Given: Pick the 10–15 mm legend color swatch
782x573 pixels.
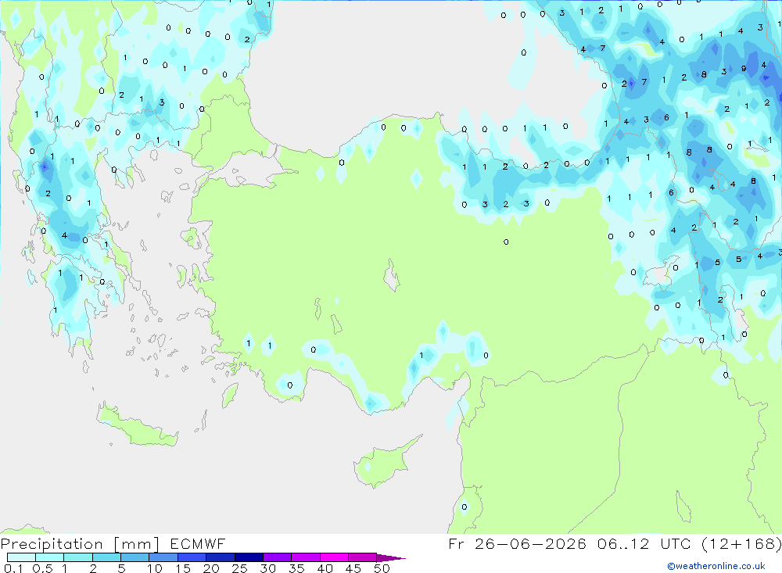Looking at the screenshot, I should click(163, 557).
